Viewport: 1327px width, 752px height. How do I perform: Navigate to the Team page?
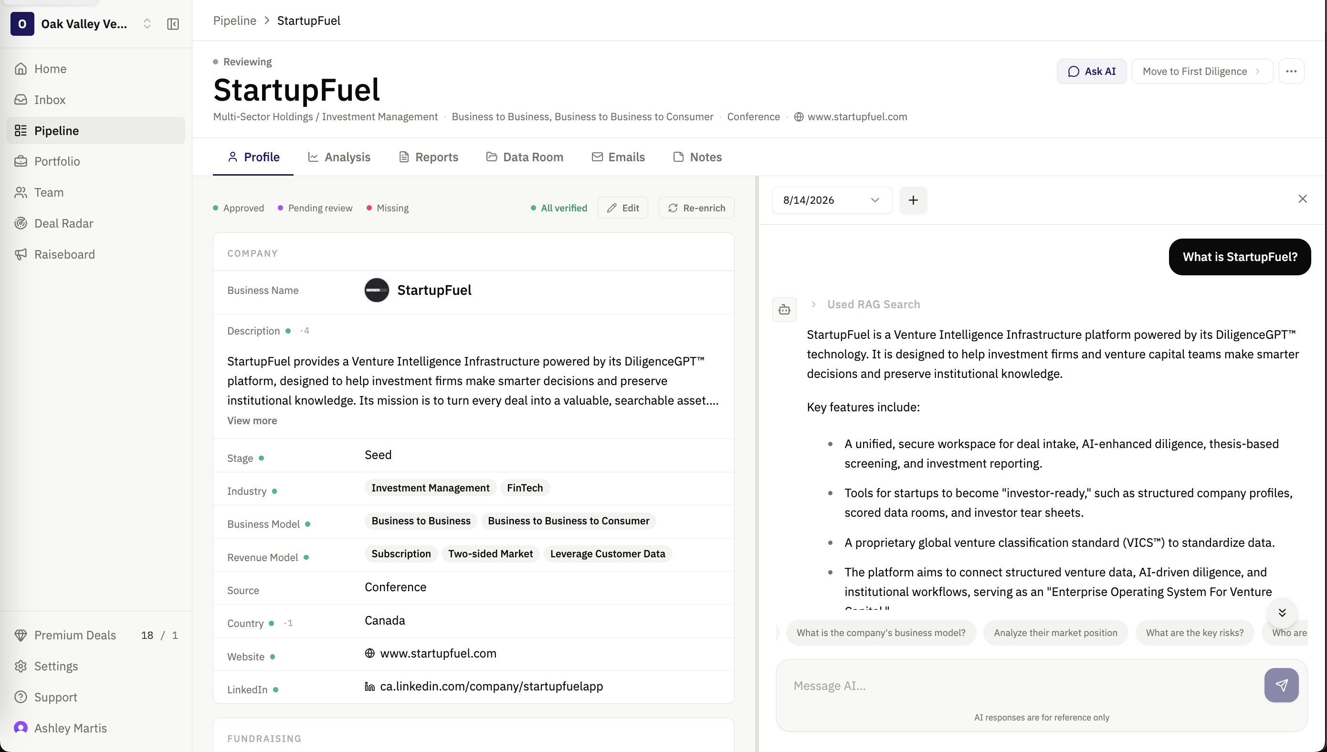point(95,192)
